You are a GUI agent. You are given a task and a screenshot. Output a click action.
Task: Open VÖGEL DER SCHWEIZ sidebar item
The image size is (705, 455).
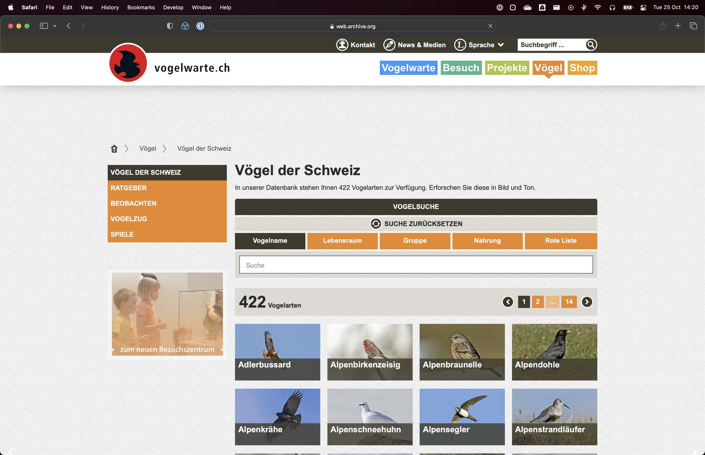[167, 172]
